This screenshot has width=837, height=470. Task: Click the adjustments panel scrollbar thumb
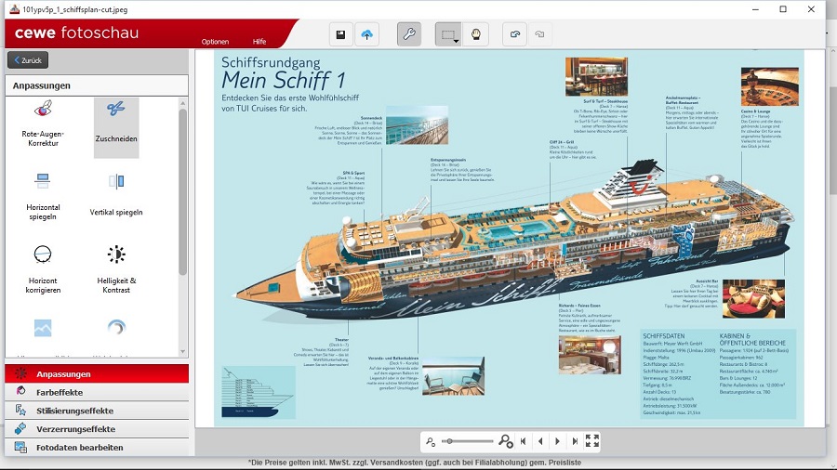pyautogui.click(x=183, y=192)
